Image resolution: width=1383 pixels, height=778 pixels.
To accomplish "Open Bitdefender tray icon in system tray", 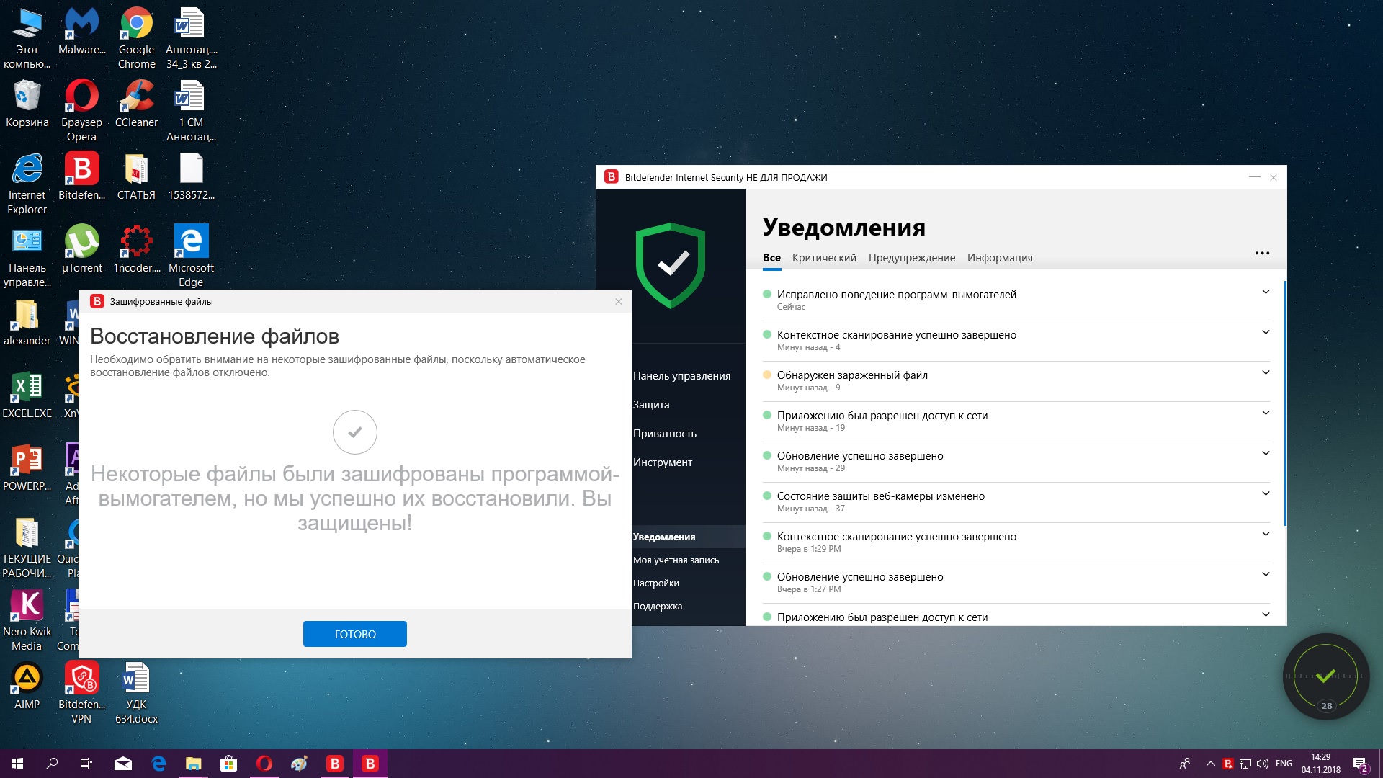I will (1228, 764).
